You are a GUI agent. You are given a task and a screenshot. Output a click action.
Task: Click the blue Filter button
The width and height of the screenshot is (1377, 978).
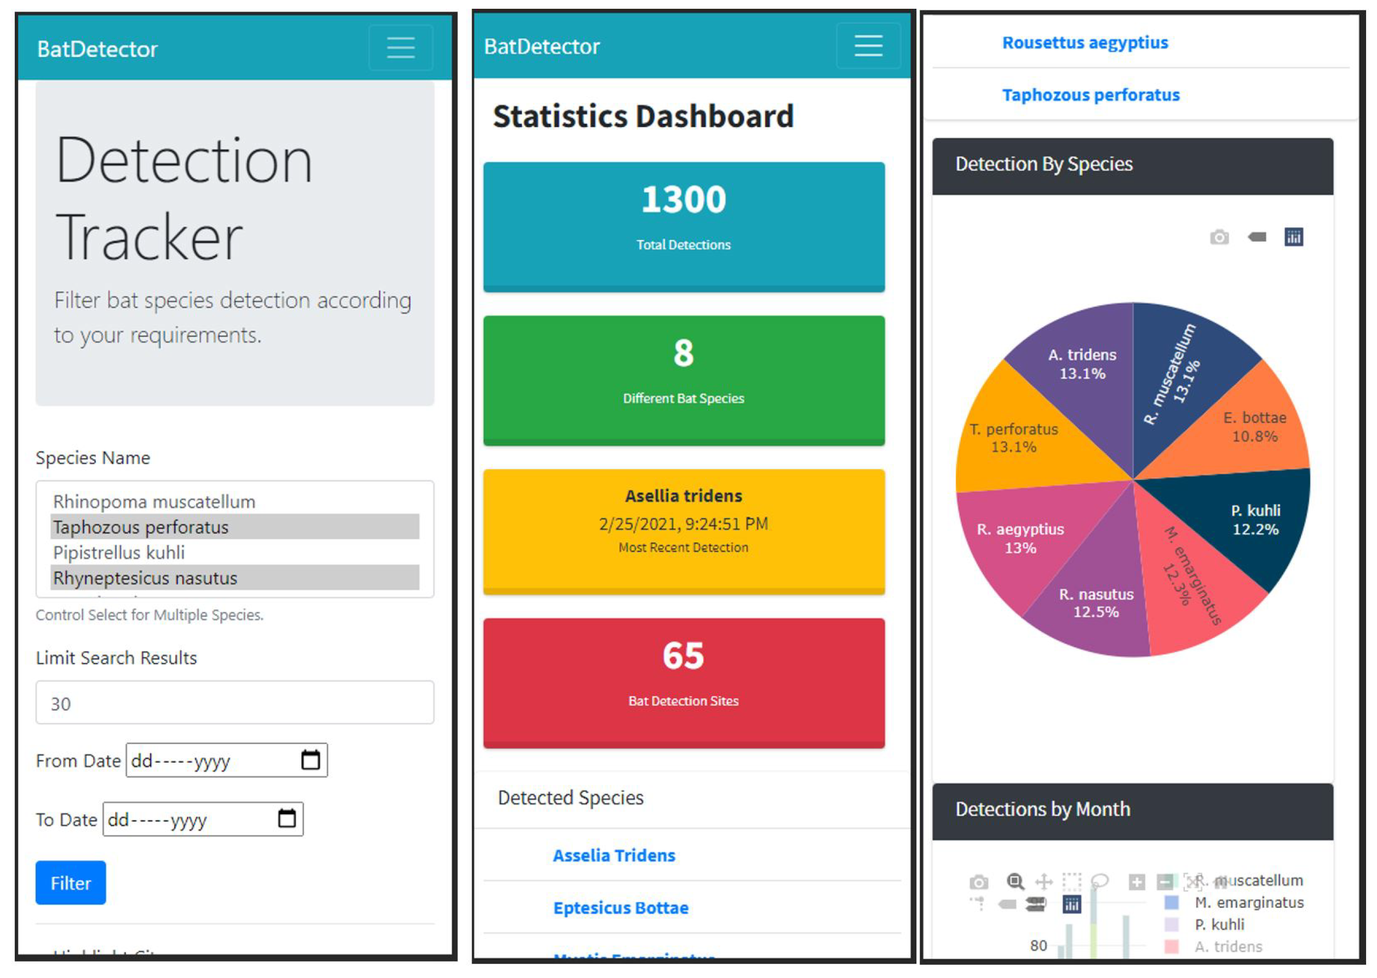click(71, 883)
